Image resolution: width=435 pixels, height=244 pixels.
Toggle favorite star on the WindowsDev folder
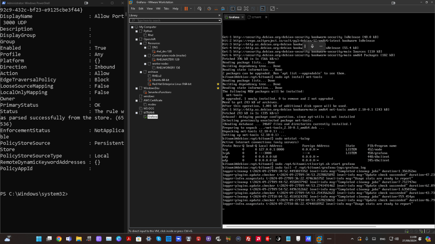tap(218, 88)
